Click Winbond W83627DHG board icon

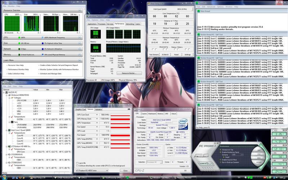[9, 95]
